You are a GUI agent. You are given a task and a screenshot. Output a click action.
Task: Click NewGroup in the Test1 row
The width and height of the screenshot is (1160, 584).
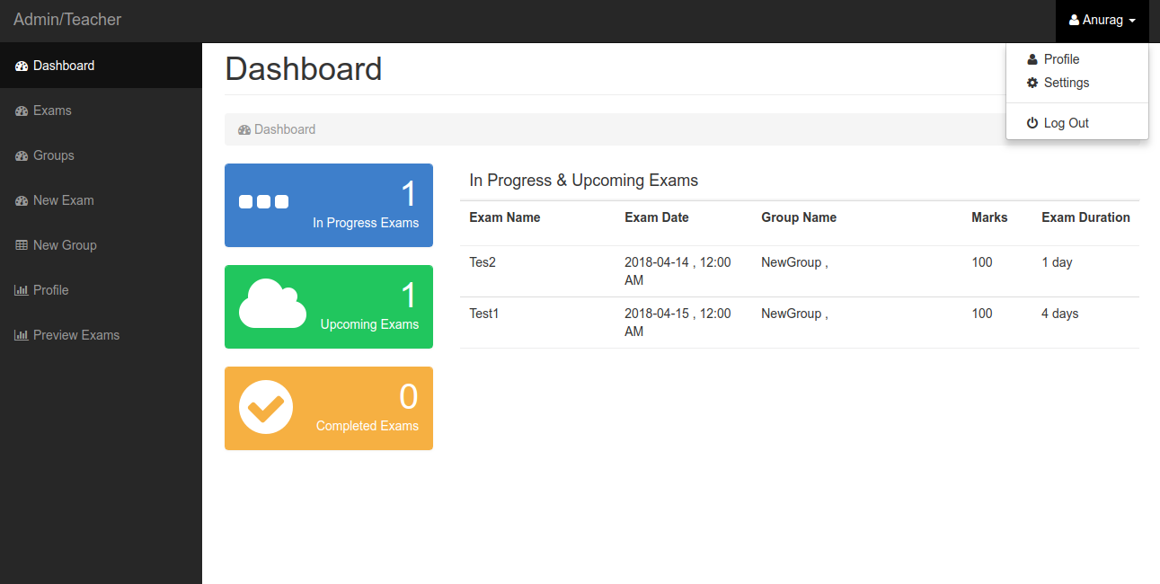(x=794, y=314)
